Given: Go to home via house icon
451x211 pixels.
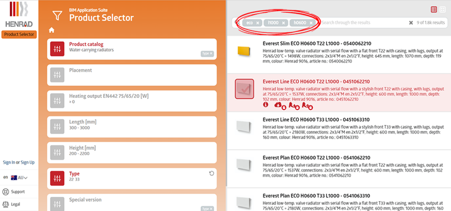Looking at the screenshot, I should pyautogui.click(x=51, y=30).
